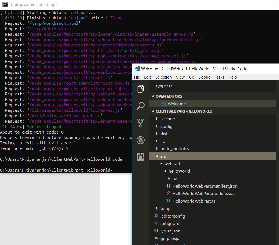Image resolution: width=279 pixels, height=245 pixels.
Task: Click the Visual Studio Code title bar logo
Action: [137, 69]
